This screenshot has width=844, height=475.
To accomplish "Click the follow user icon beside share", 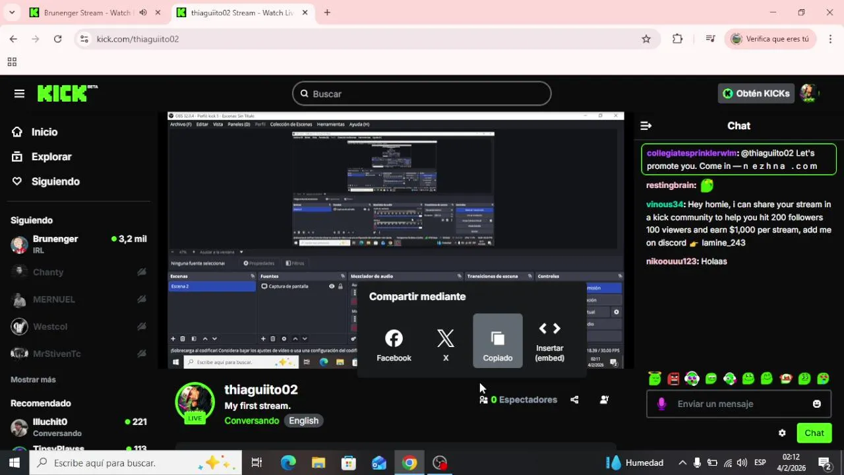I will 604,400.
